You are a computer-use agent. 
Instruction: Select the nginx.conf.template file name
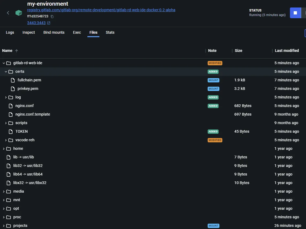33,114
